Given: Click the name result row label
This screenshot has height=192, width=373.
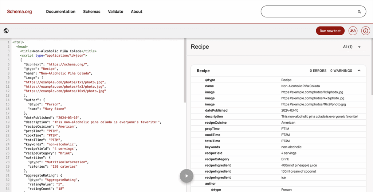Looking at the screenshot, I should point(209,86).
